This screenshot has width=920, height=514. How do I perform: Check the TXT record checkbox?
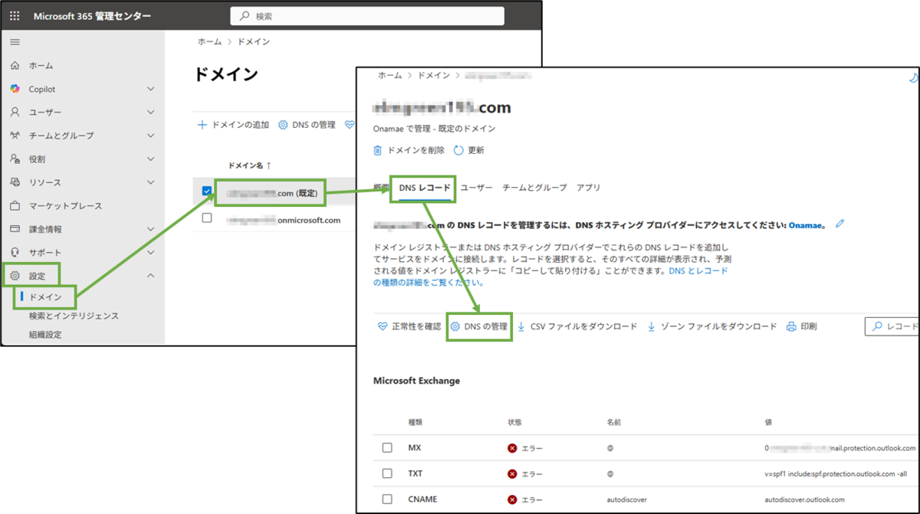click(387, 474)
